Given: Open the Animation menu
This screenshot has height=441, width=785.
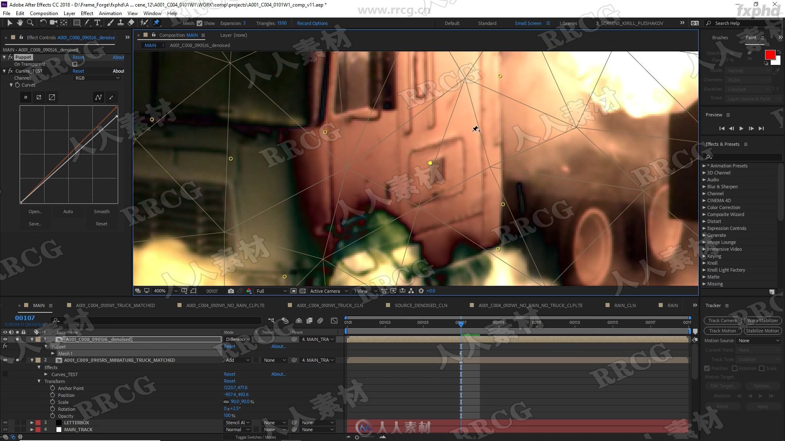Looking at the screenshot, I should point(110,13).
